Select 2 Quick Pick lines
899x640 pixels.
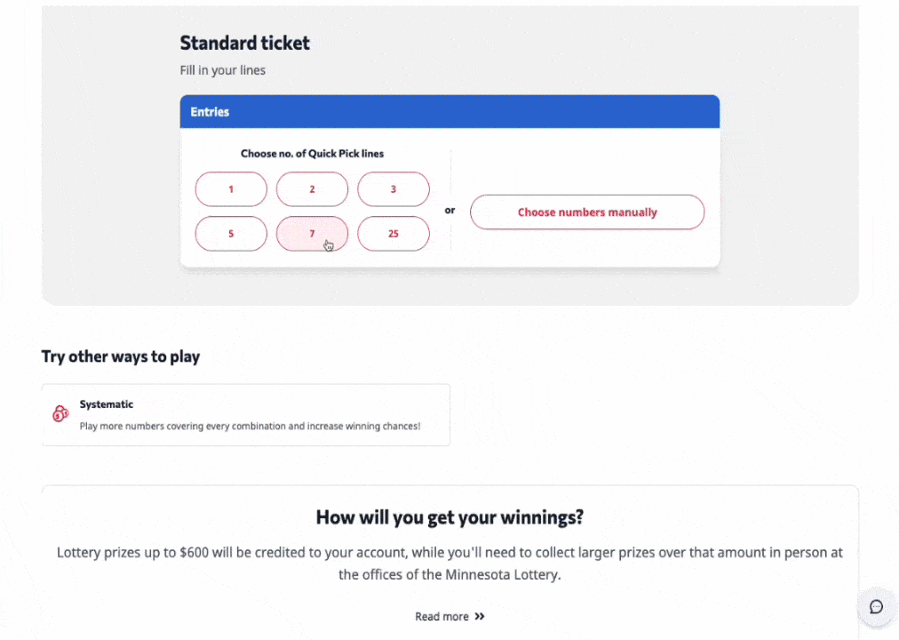[312, 189]
